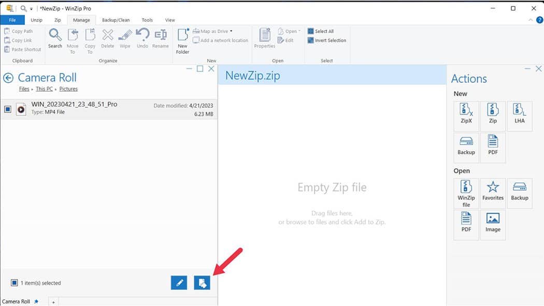Toggle checkbox for WIN_20230421_23_48_51_Pro file

click(8, 110)
